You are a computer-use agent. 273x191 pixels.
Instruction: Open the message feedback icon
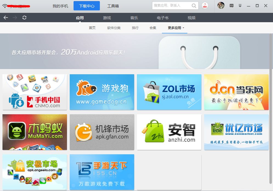pyautogui.click(x=232, y=6)
